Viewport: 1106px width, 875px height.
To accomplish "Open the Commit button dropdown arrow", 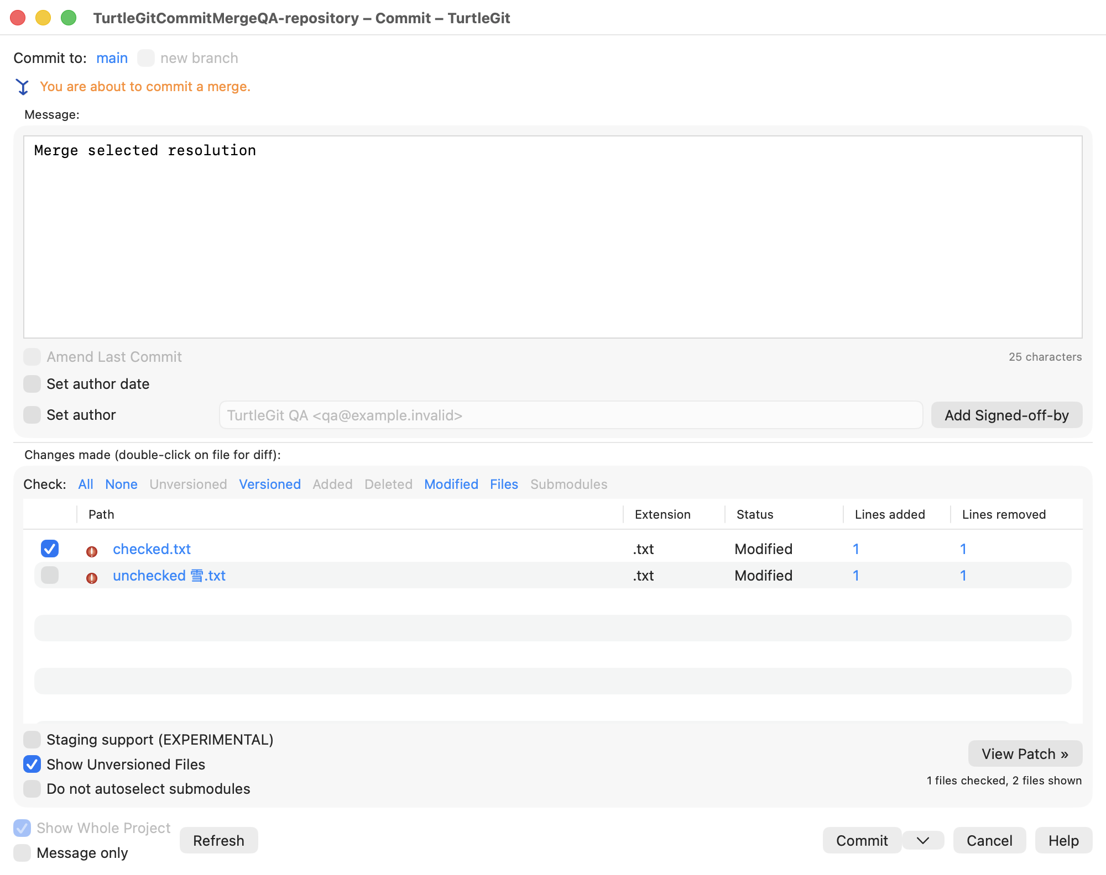I will [923, 841].
